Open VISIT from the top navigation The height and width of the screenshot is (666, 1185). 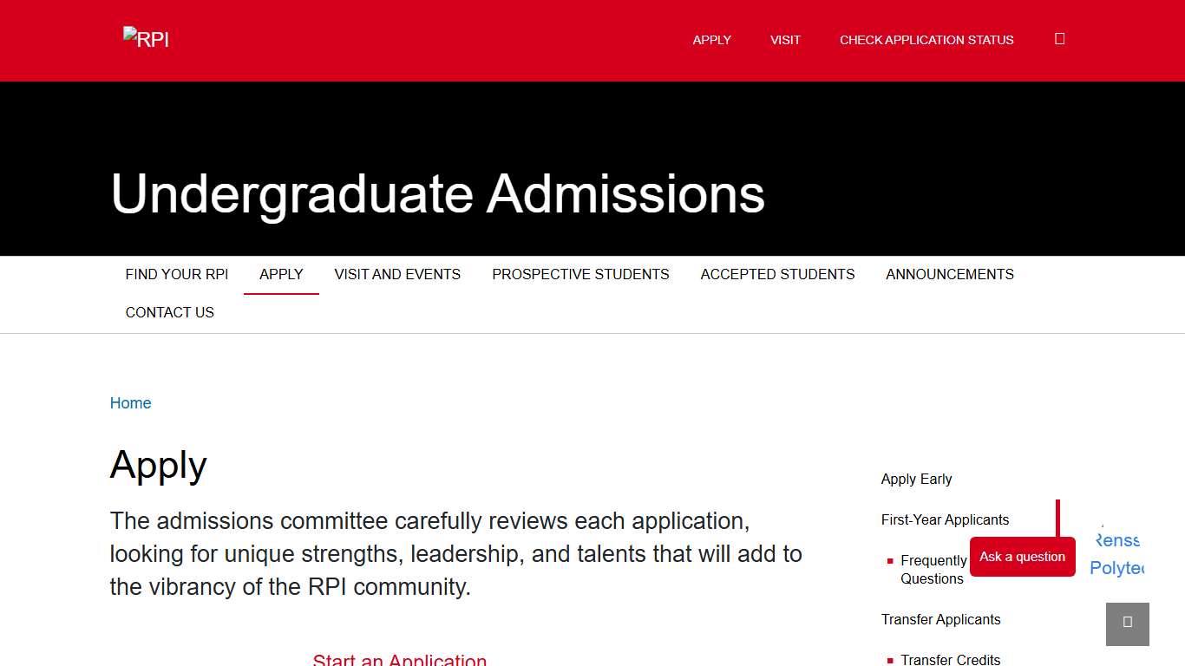[785, 40]
